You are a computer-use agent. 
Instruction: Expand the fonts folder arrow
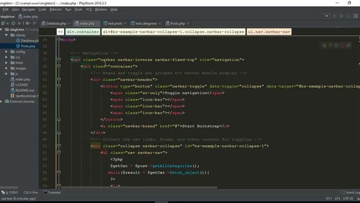[6, 63]
